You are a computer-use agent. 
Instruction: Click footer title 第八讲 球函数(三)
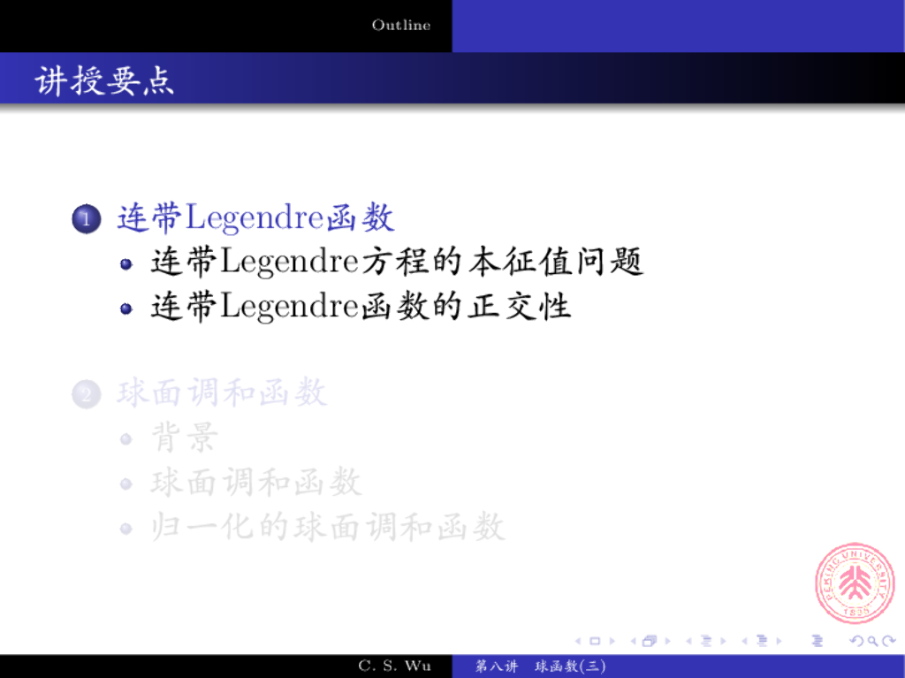540,667
